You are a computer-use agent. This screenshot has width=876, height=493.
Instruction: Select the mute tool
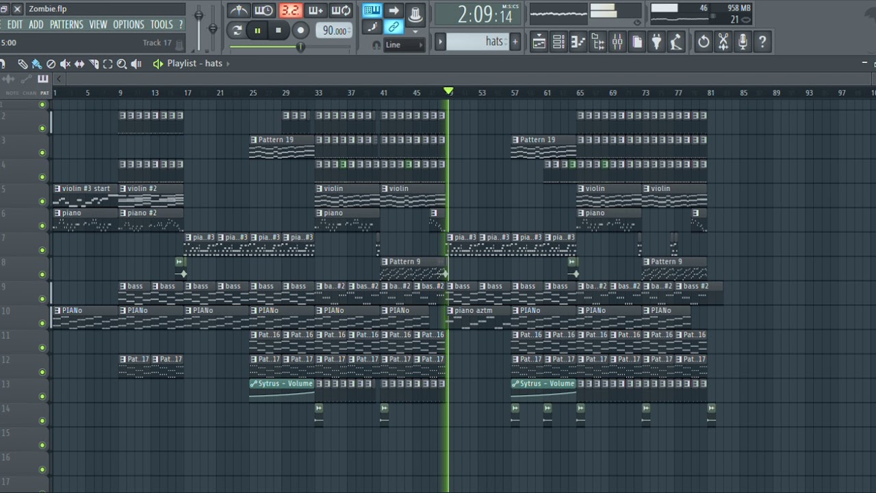coord(65,64)
